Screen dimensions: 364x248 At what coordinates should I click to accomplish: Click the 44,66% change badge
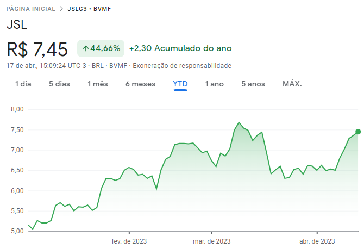click(x=101, y=48)
